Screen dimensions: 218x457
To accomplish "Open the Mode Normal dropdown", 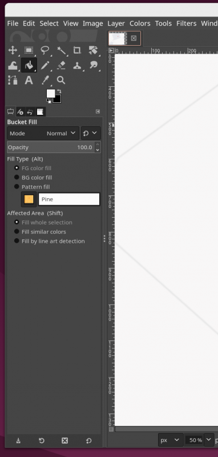I will click(x=43, y=134).
